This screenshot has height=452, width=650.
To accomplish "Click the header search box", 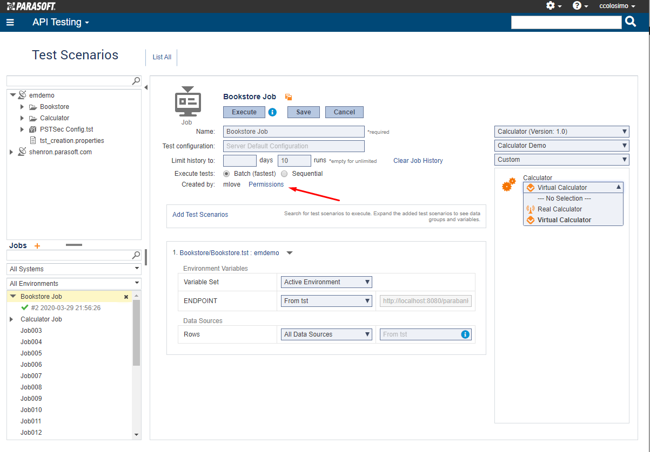I will coord(567,22).
